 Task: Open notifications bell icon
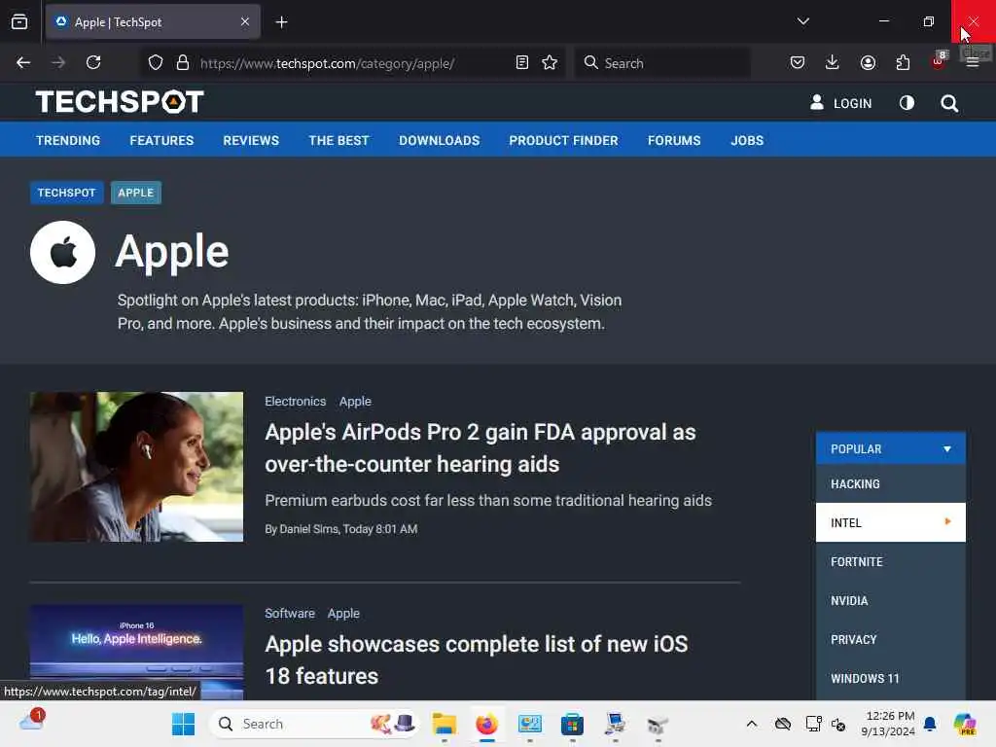(930, 724)
